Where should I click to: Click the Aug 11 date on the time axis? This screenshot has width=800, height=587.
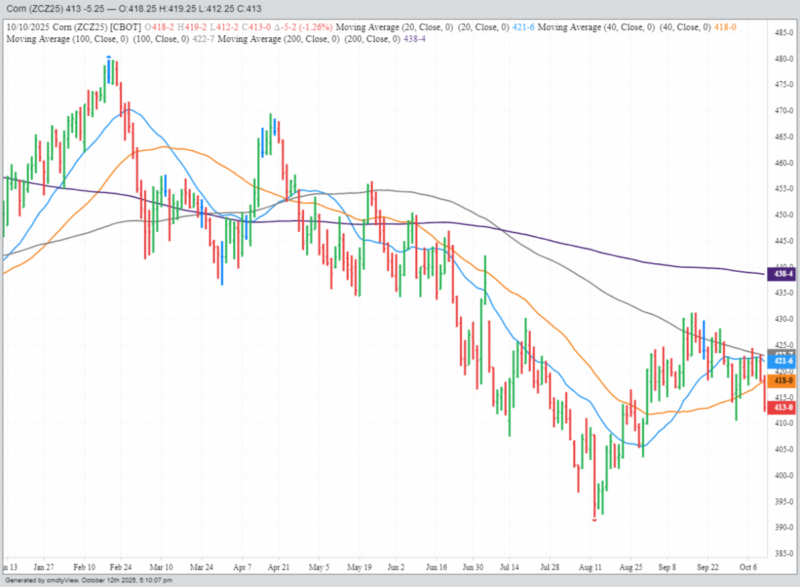pos(591,568)
